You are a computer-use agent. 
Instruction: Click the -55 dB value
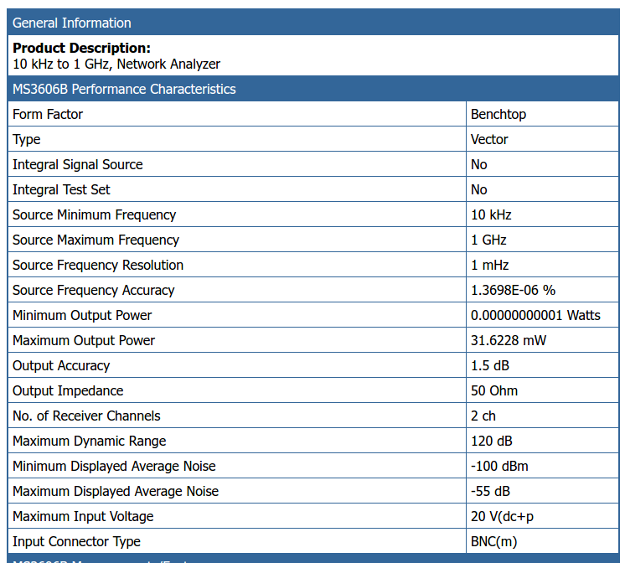coord(490,491)
